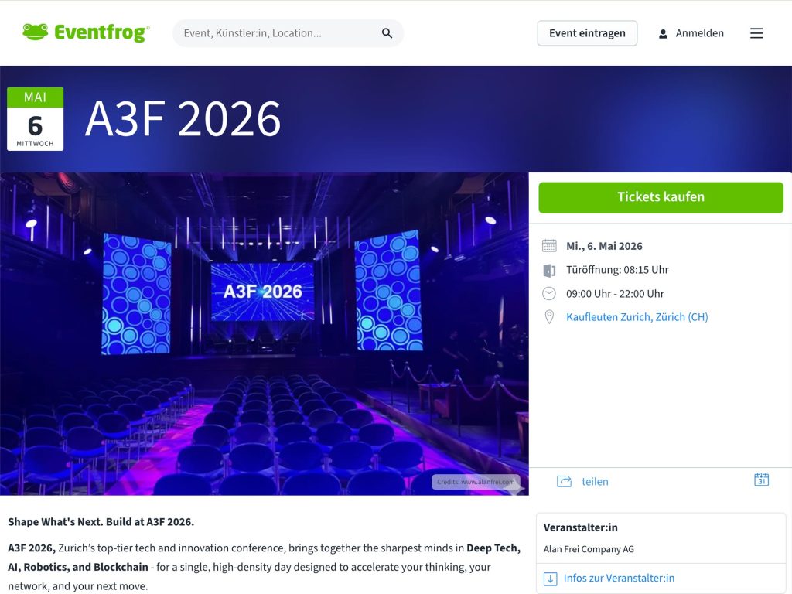Click the clock icon beside the event hours
Image resolution: width=792 pixels, height=594 pixels.
pos(549,293)
